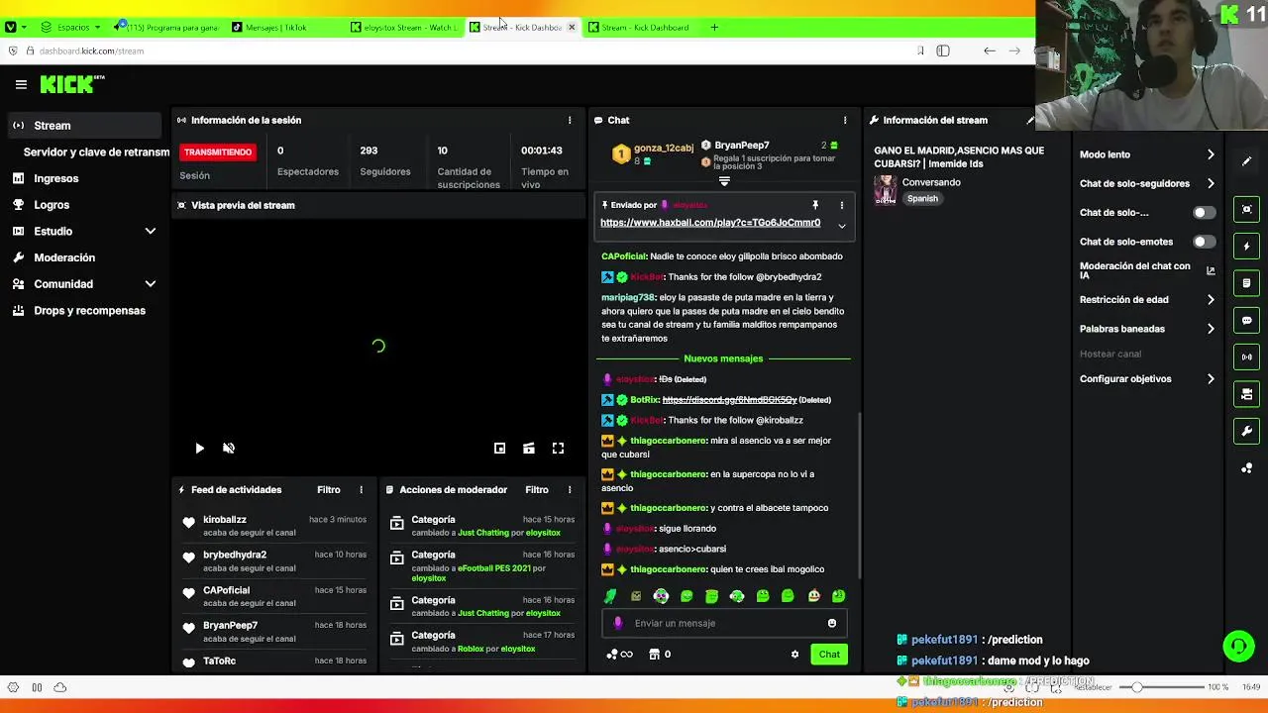
Task: Click the broadcast signal sidebar icon
Action: (x=1247, y=356)
